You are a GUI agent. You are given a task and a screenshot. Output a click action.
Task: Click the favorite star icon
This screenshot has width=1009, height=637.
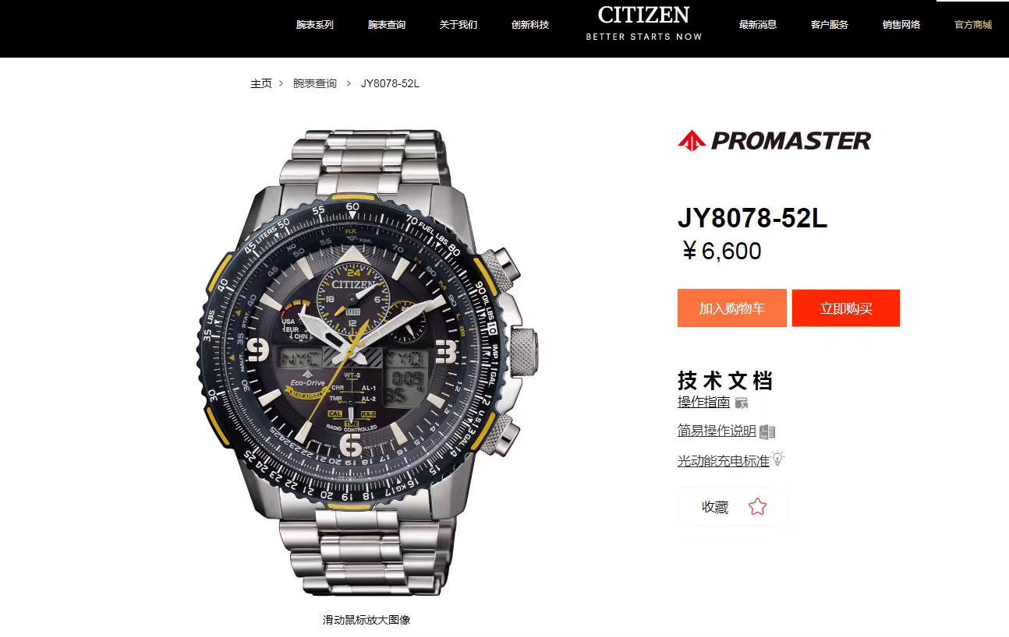tap(757, 507)
